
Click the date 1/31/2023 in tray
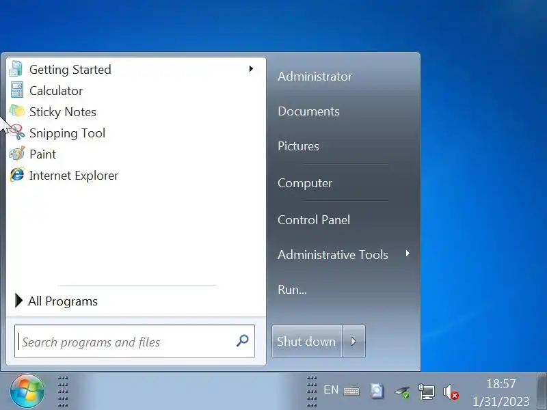coord(501,401)
